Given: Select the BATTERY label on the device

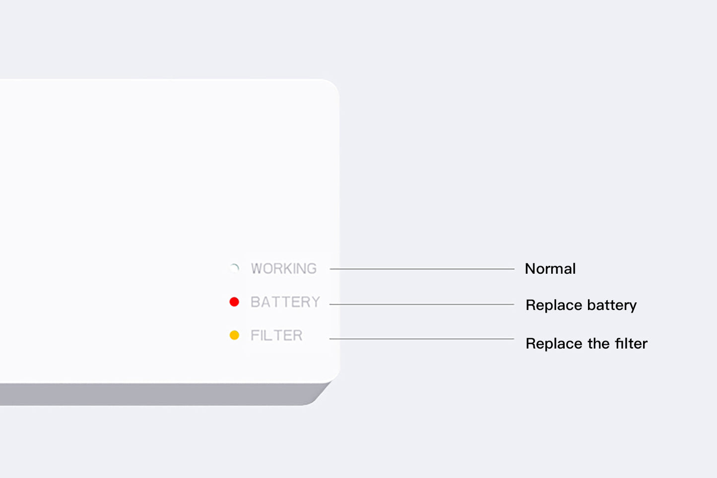Looking at the screenshot, I should pos(285,301).
